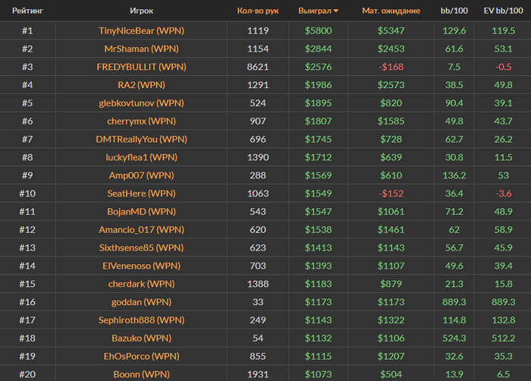Open glebkovtunov (WPN) player link
This screenshot has height=381, width=531.
(x=142, y=103)
